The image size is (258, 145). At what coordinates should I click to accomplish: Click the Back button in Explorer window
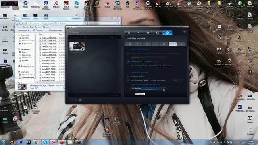coord(17,23)
